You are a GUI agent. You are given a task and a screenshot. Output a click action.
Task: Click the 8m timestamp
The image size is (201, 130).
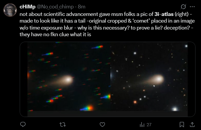click(82, 7)
